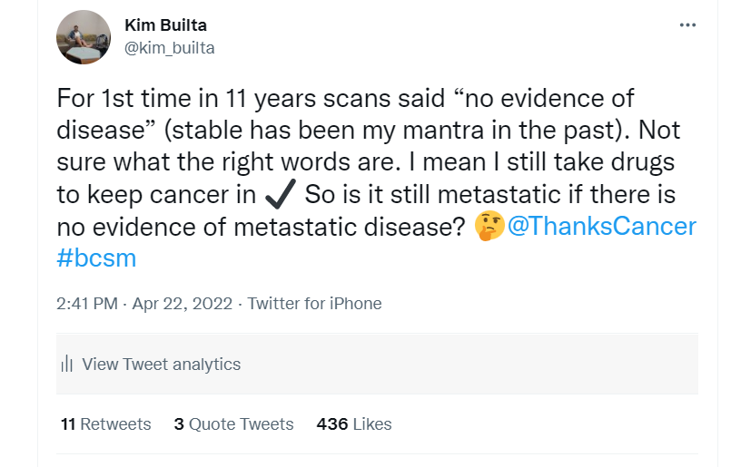Open the three-dot more options menu
This screenshot has width=741, height=467.
tap(687, 25)
